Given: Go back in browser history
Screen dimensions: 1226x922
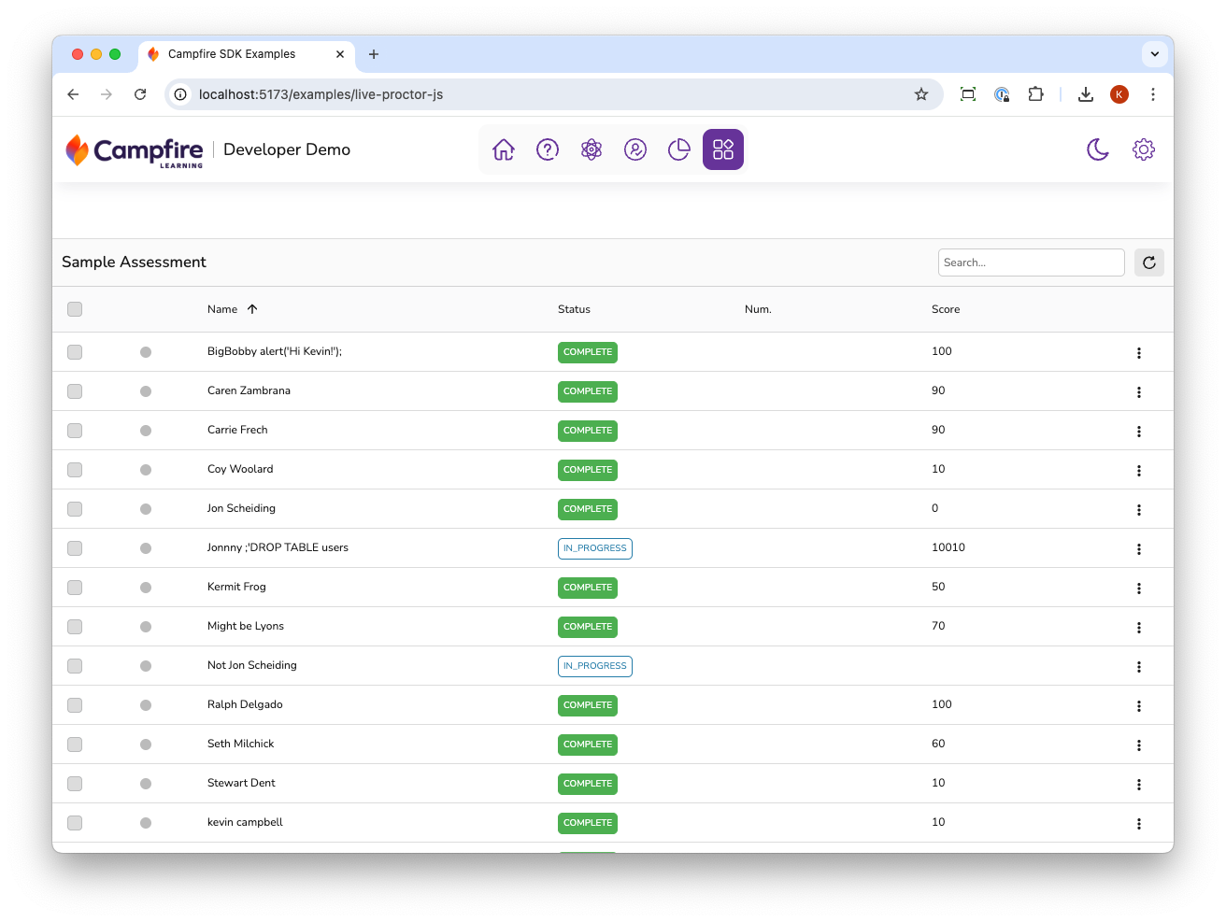Looking at the screenshot, I should pos(73,94).
